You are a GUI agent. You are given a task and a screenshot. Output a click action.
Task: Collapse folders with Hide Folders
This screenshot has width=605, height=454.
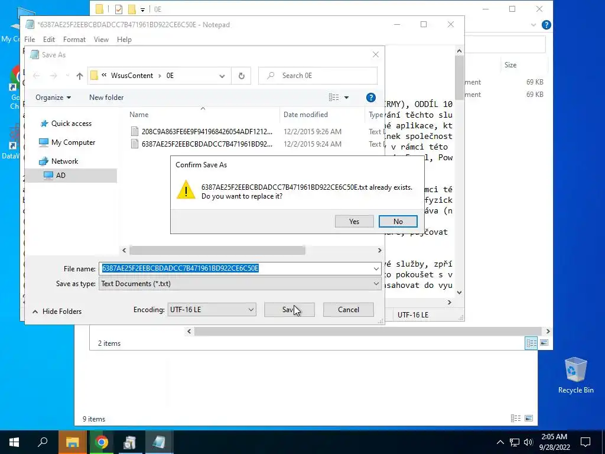coord(57,312)
